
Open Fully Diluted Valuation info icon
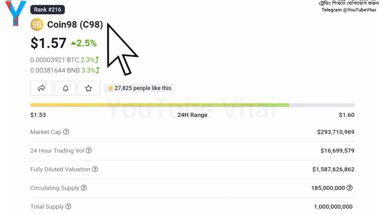coord(95,169)
